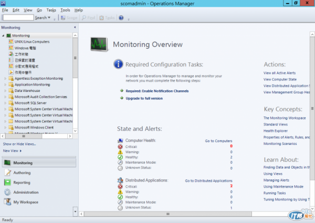The height and width of the screenshot is (223, 315).
Task: Expand Application Monitoring folder
Action: (5, 84)
